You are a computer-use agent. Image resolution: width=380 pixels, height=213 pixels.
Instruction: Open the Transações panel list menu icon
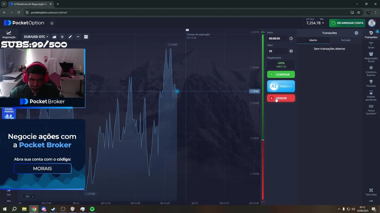point(357,33)
